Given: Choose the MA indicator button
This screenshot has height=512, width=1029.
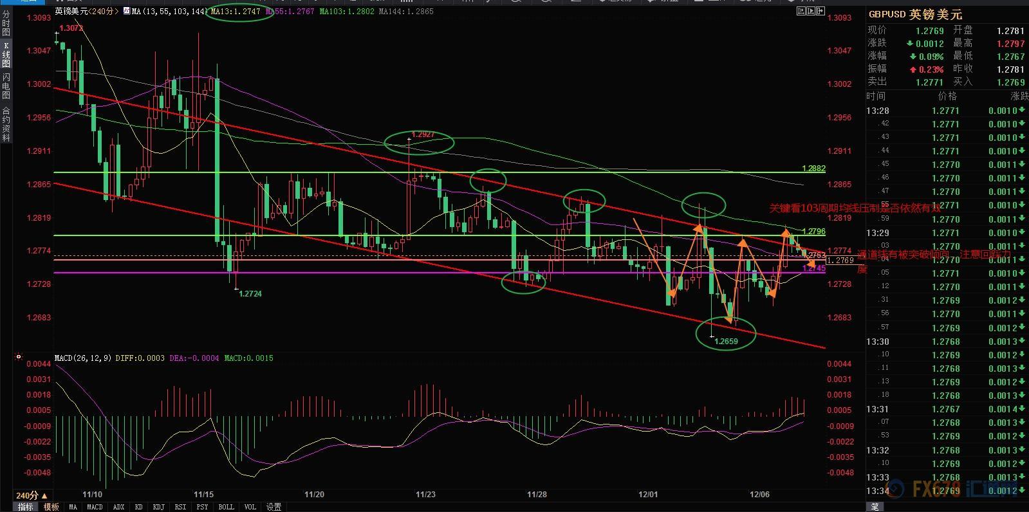Looking at the screenshot, I should click(x=73, y=507).
